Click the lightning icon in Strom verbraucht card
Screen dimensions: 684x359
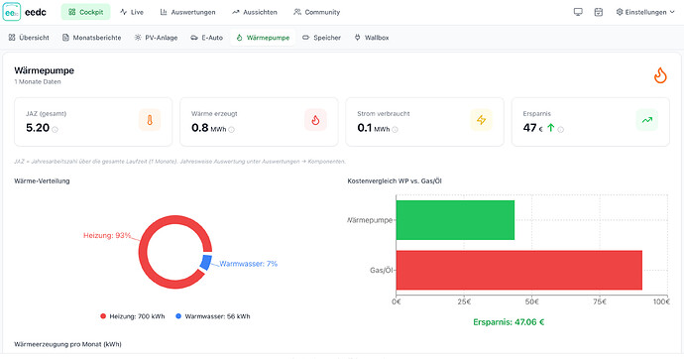coord(481,120)
